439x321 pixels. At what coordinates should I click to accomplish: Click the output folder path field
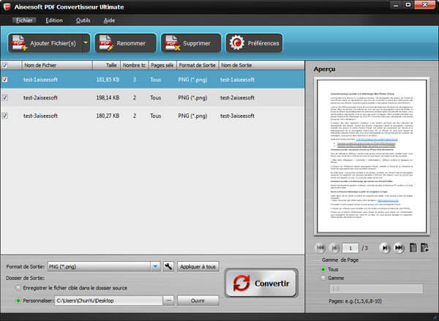point(108,301)
